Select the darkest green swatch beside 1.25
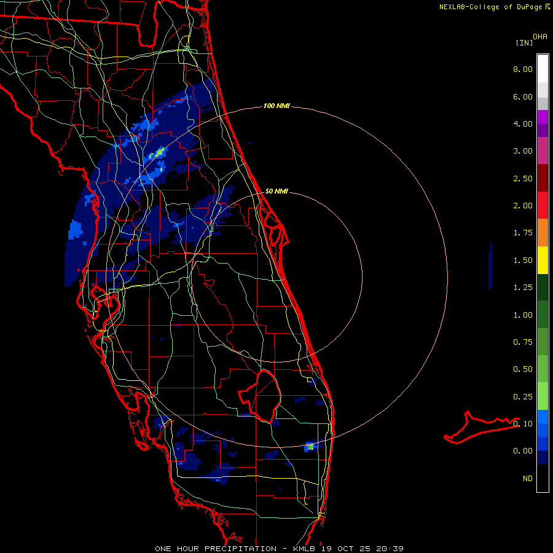 point(543,287)
